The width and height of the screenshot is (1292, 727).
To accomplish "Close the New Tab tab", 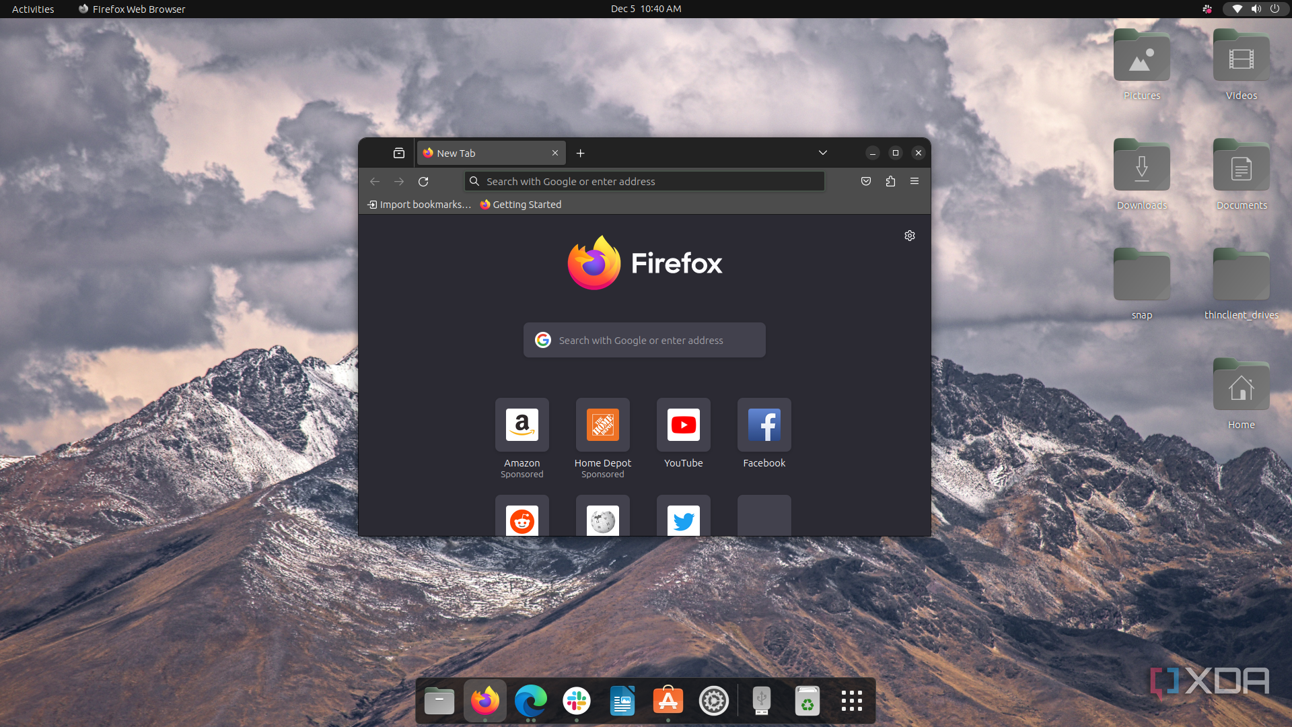I will click(x=555, y=153).
